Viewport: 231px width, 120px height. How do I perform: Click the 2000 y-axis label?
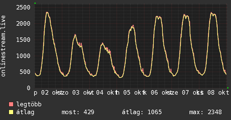23,23
